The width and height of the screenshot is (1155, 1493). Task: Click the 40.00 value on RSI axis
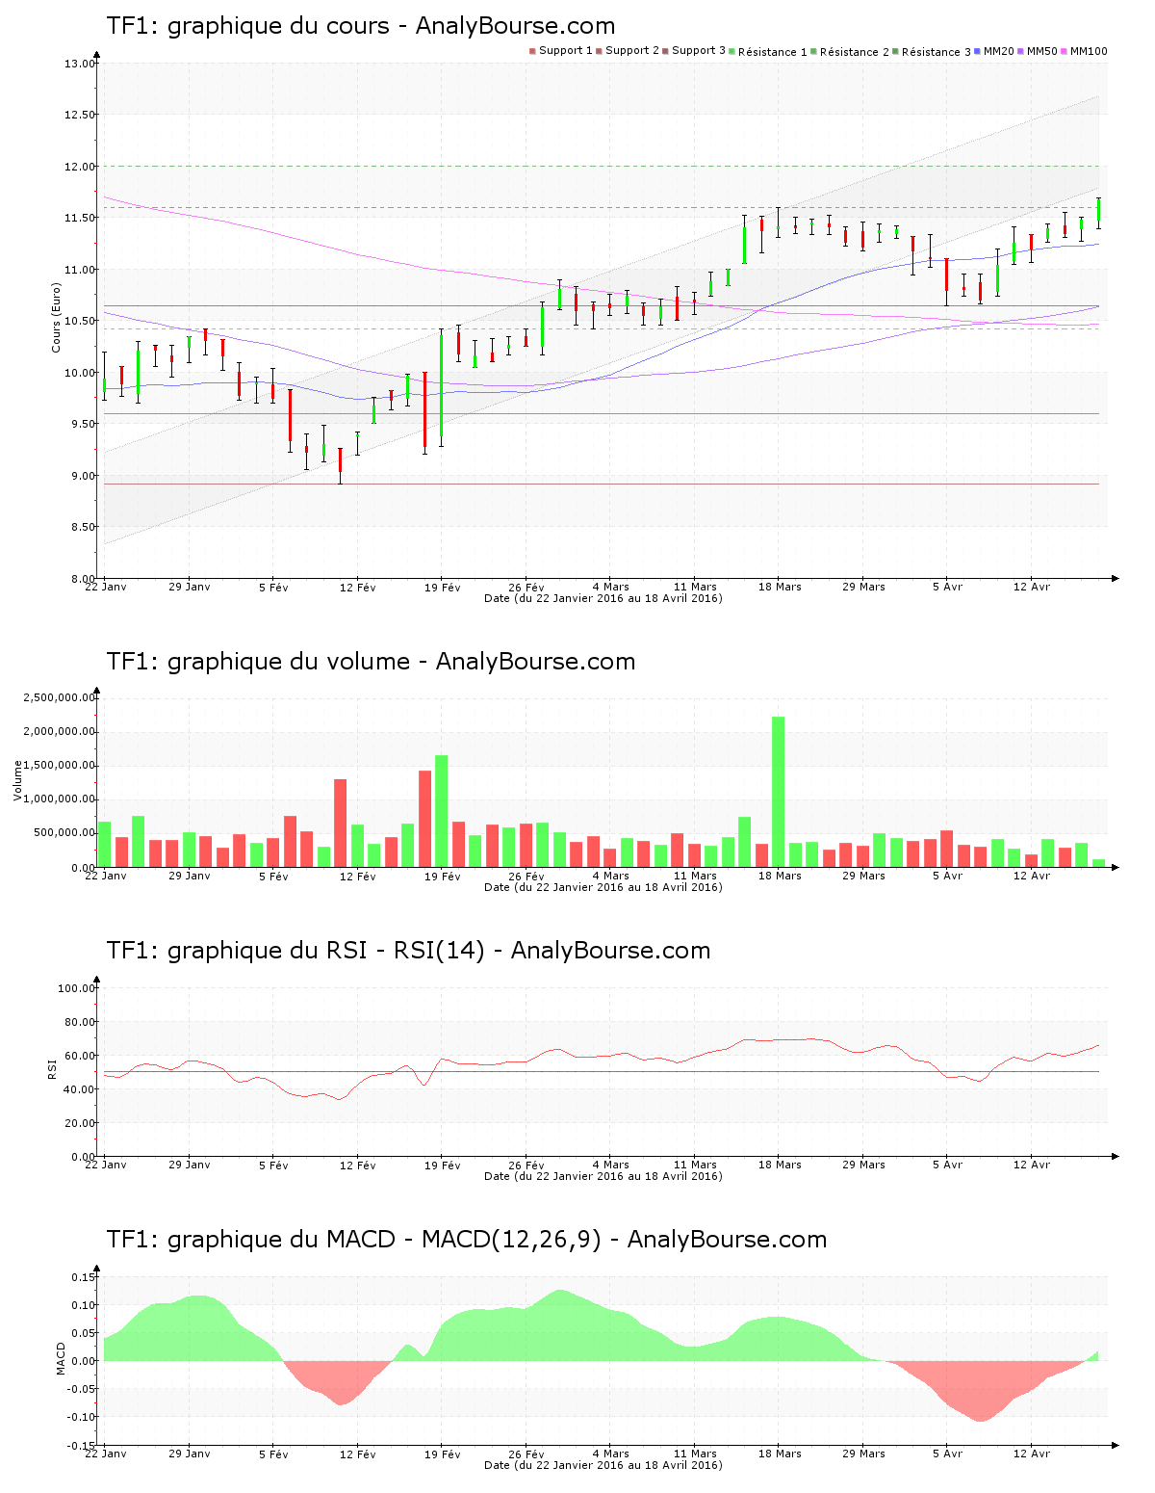(80, 1089)
